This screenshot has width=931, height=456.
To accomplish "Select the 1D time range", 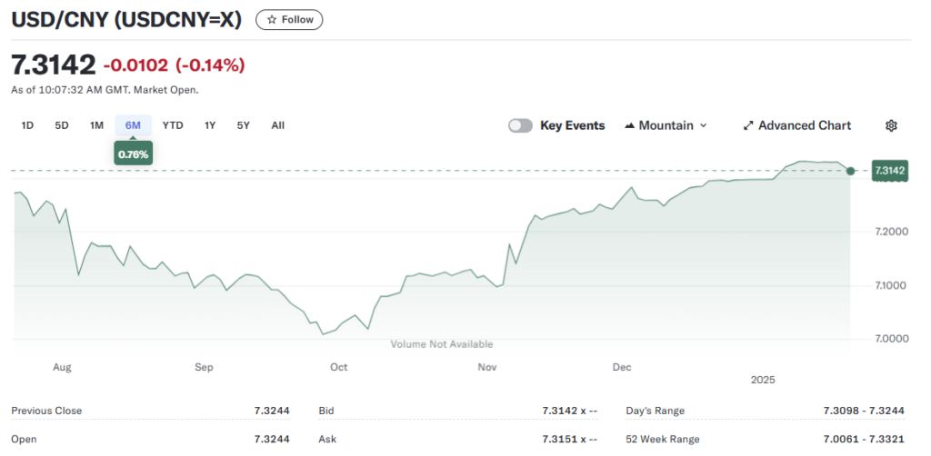I will click(x=27, y=125).
